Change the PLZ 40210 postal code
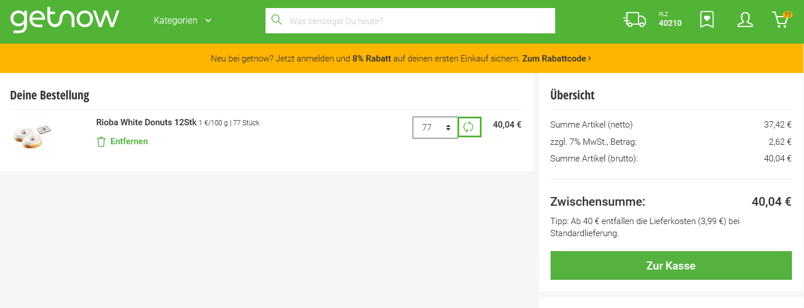This screenshot has height=308, width=804. coord(670,20)
